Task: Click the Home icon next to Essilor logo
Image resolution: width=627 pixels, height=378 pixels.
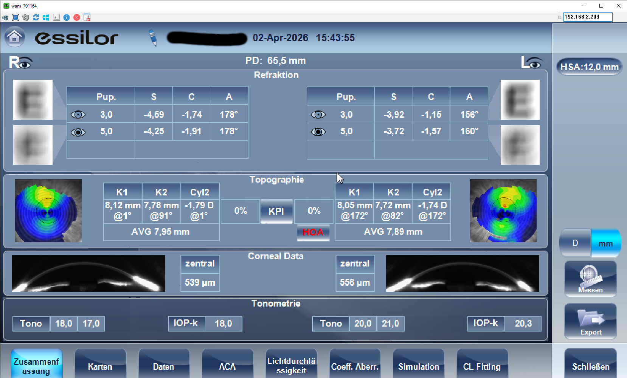Action: [14, 37]
